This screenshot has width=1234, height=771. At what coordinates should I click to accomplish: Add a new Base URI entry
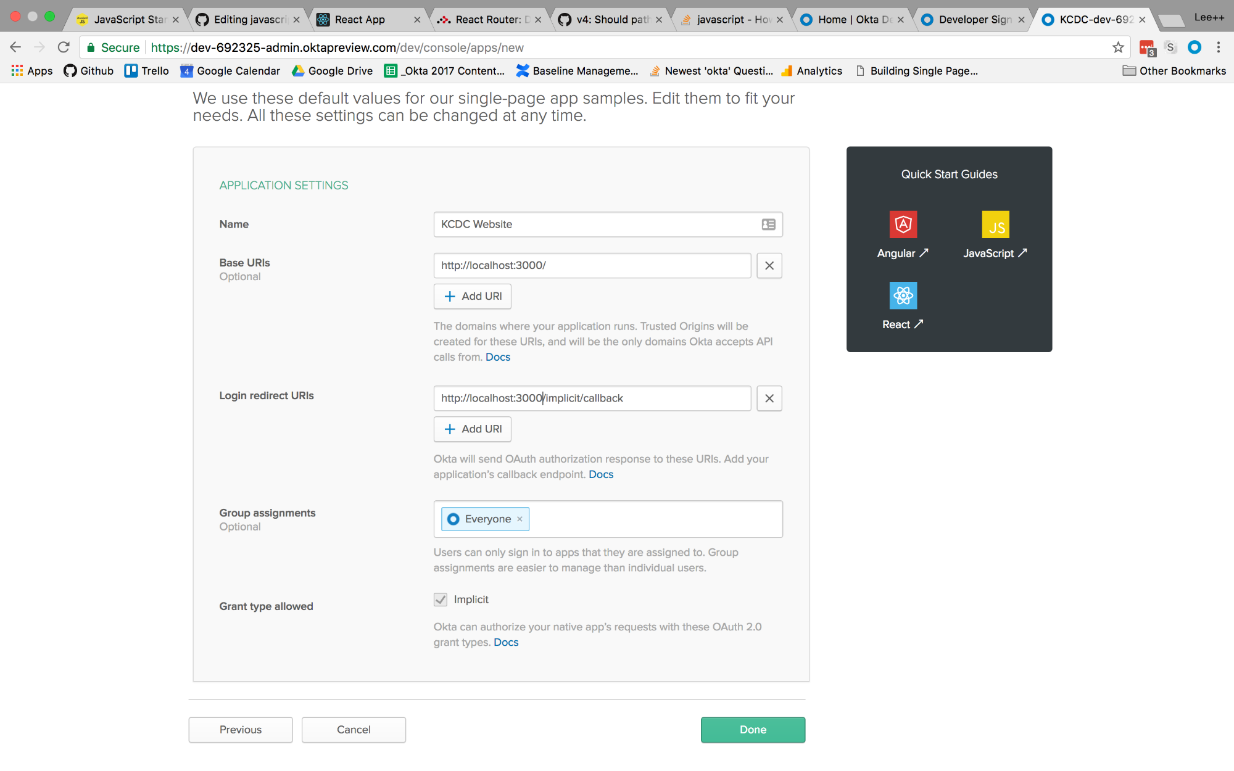pyautogui.click(x=472, y=296)
